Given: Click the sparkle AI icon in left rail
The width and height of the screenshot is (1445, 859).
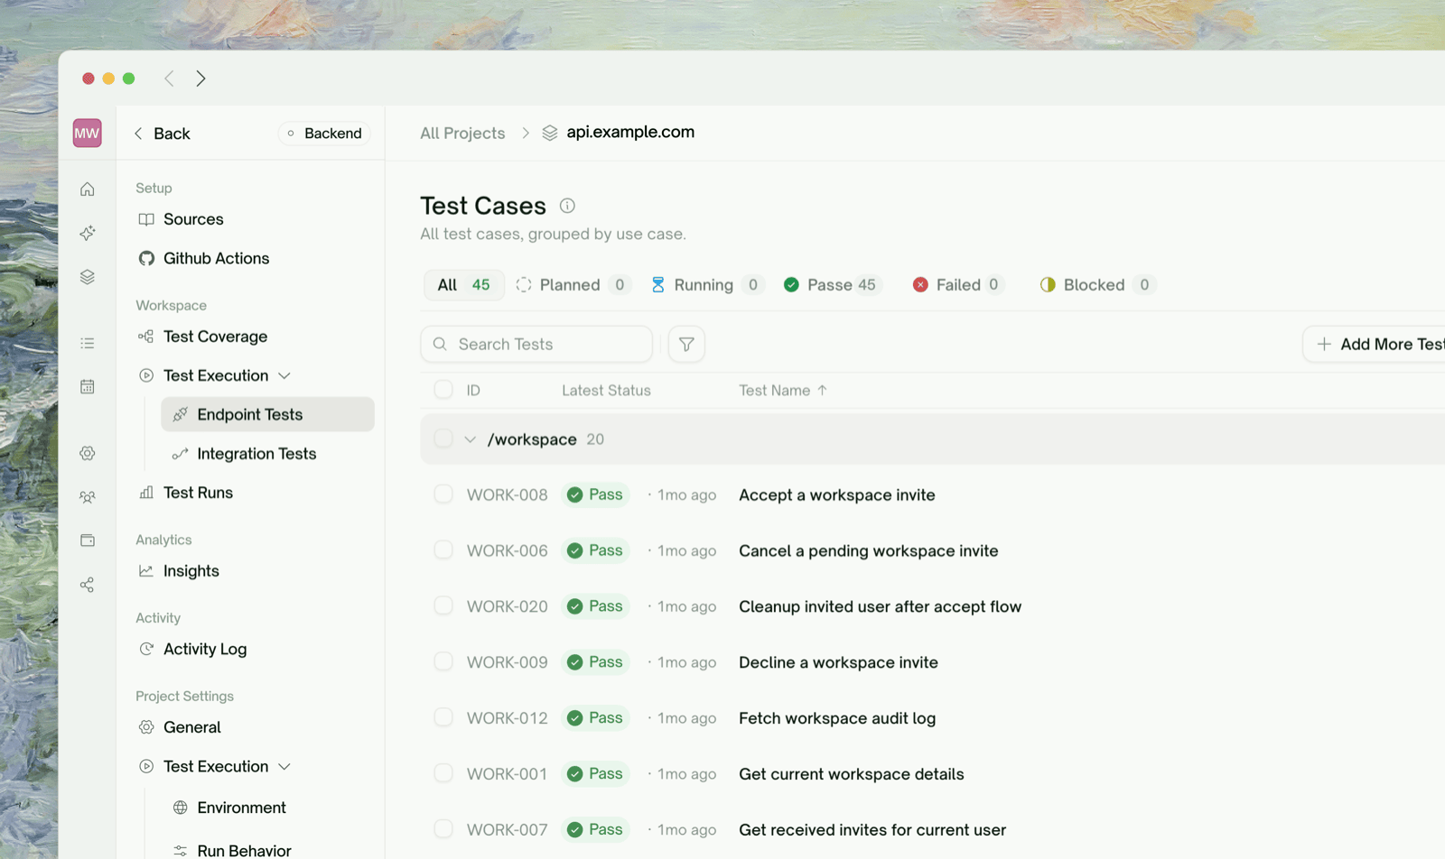Looking at the screenshot, I should pos(88,233).
